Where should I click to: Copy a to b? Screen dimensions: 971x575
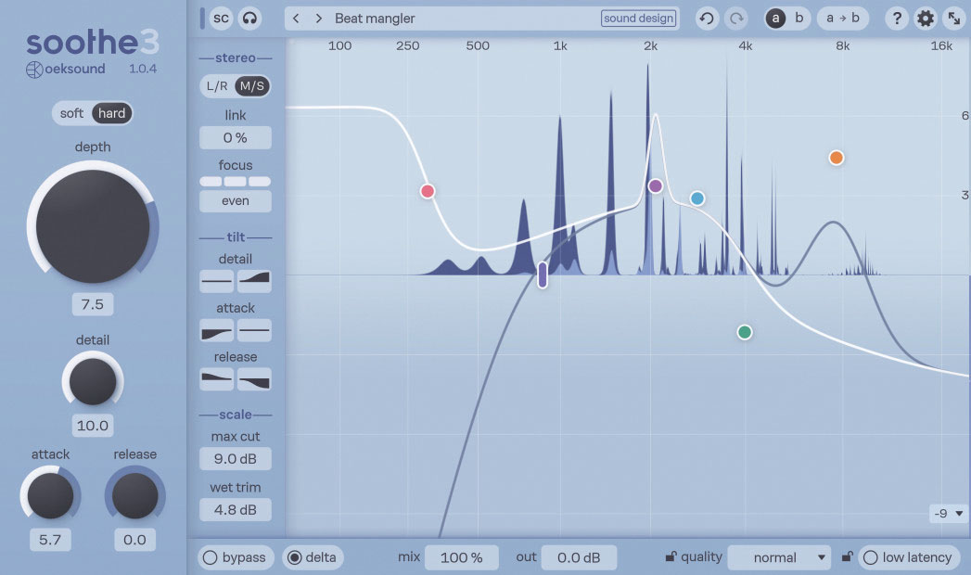point(843,19)
